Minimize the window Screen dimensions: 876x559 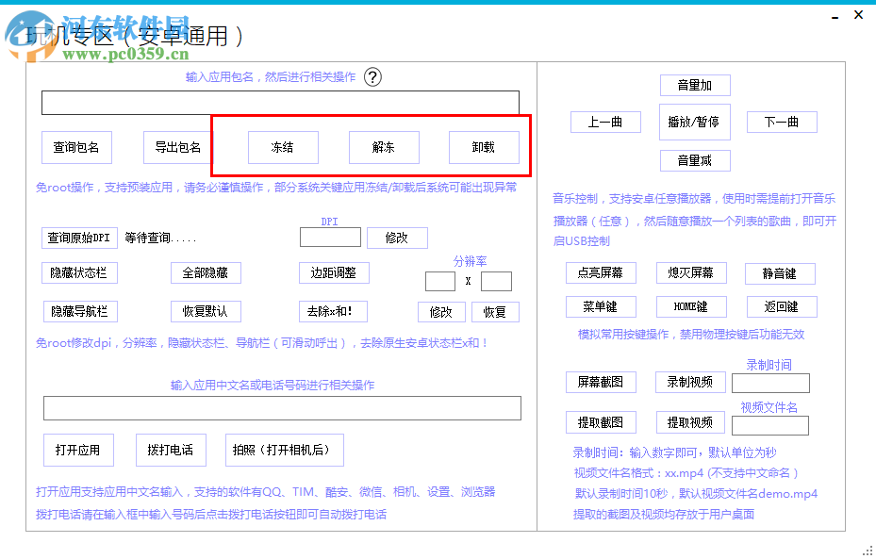click(835, 16)
